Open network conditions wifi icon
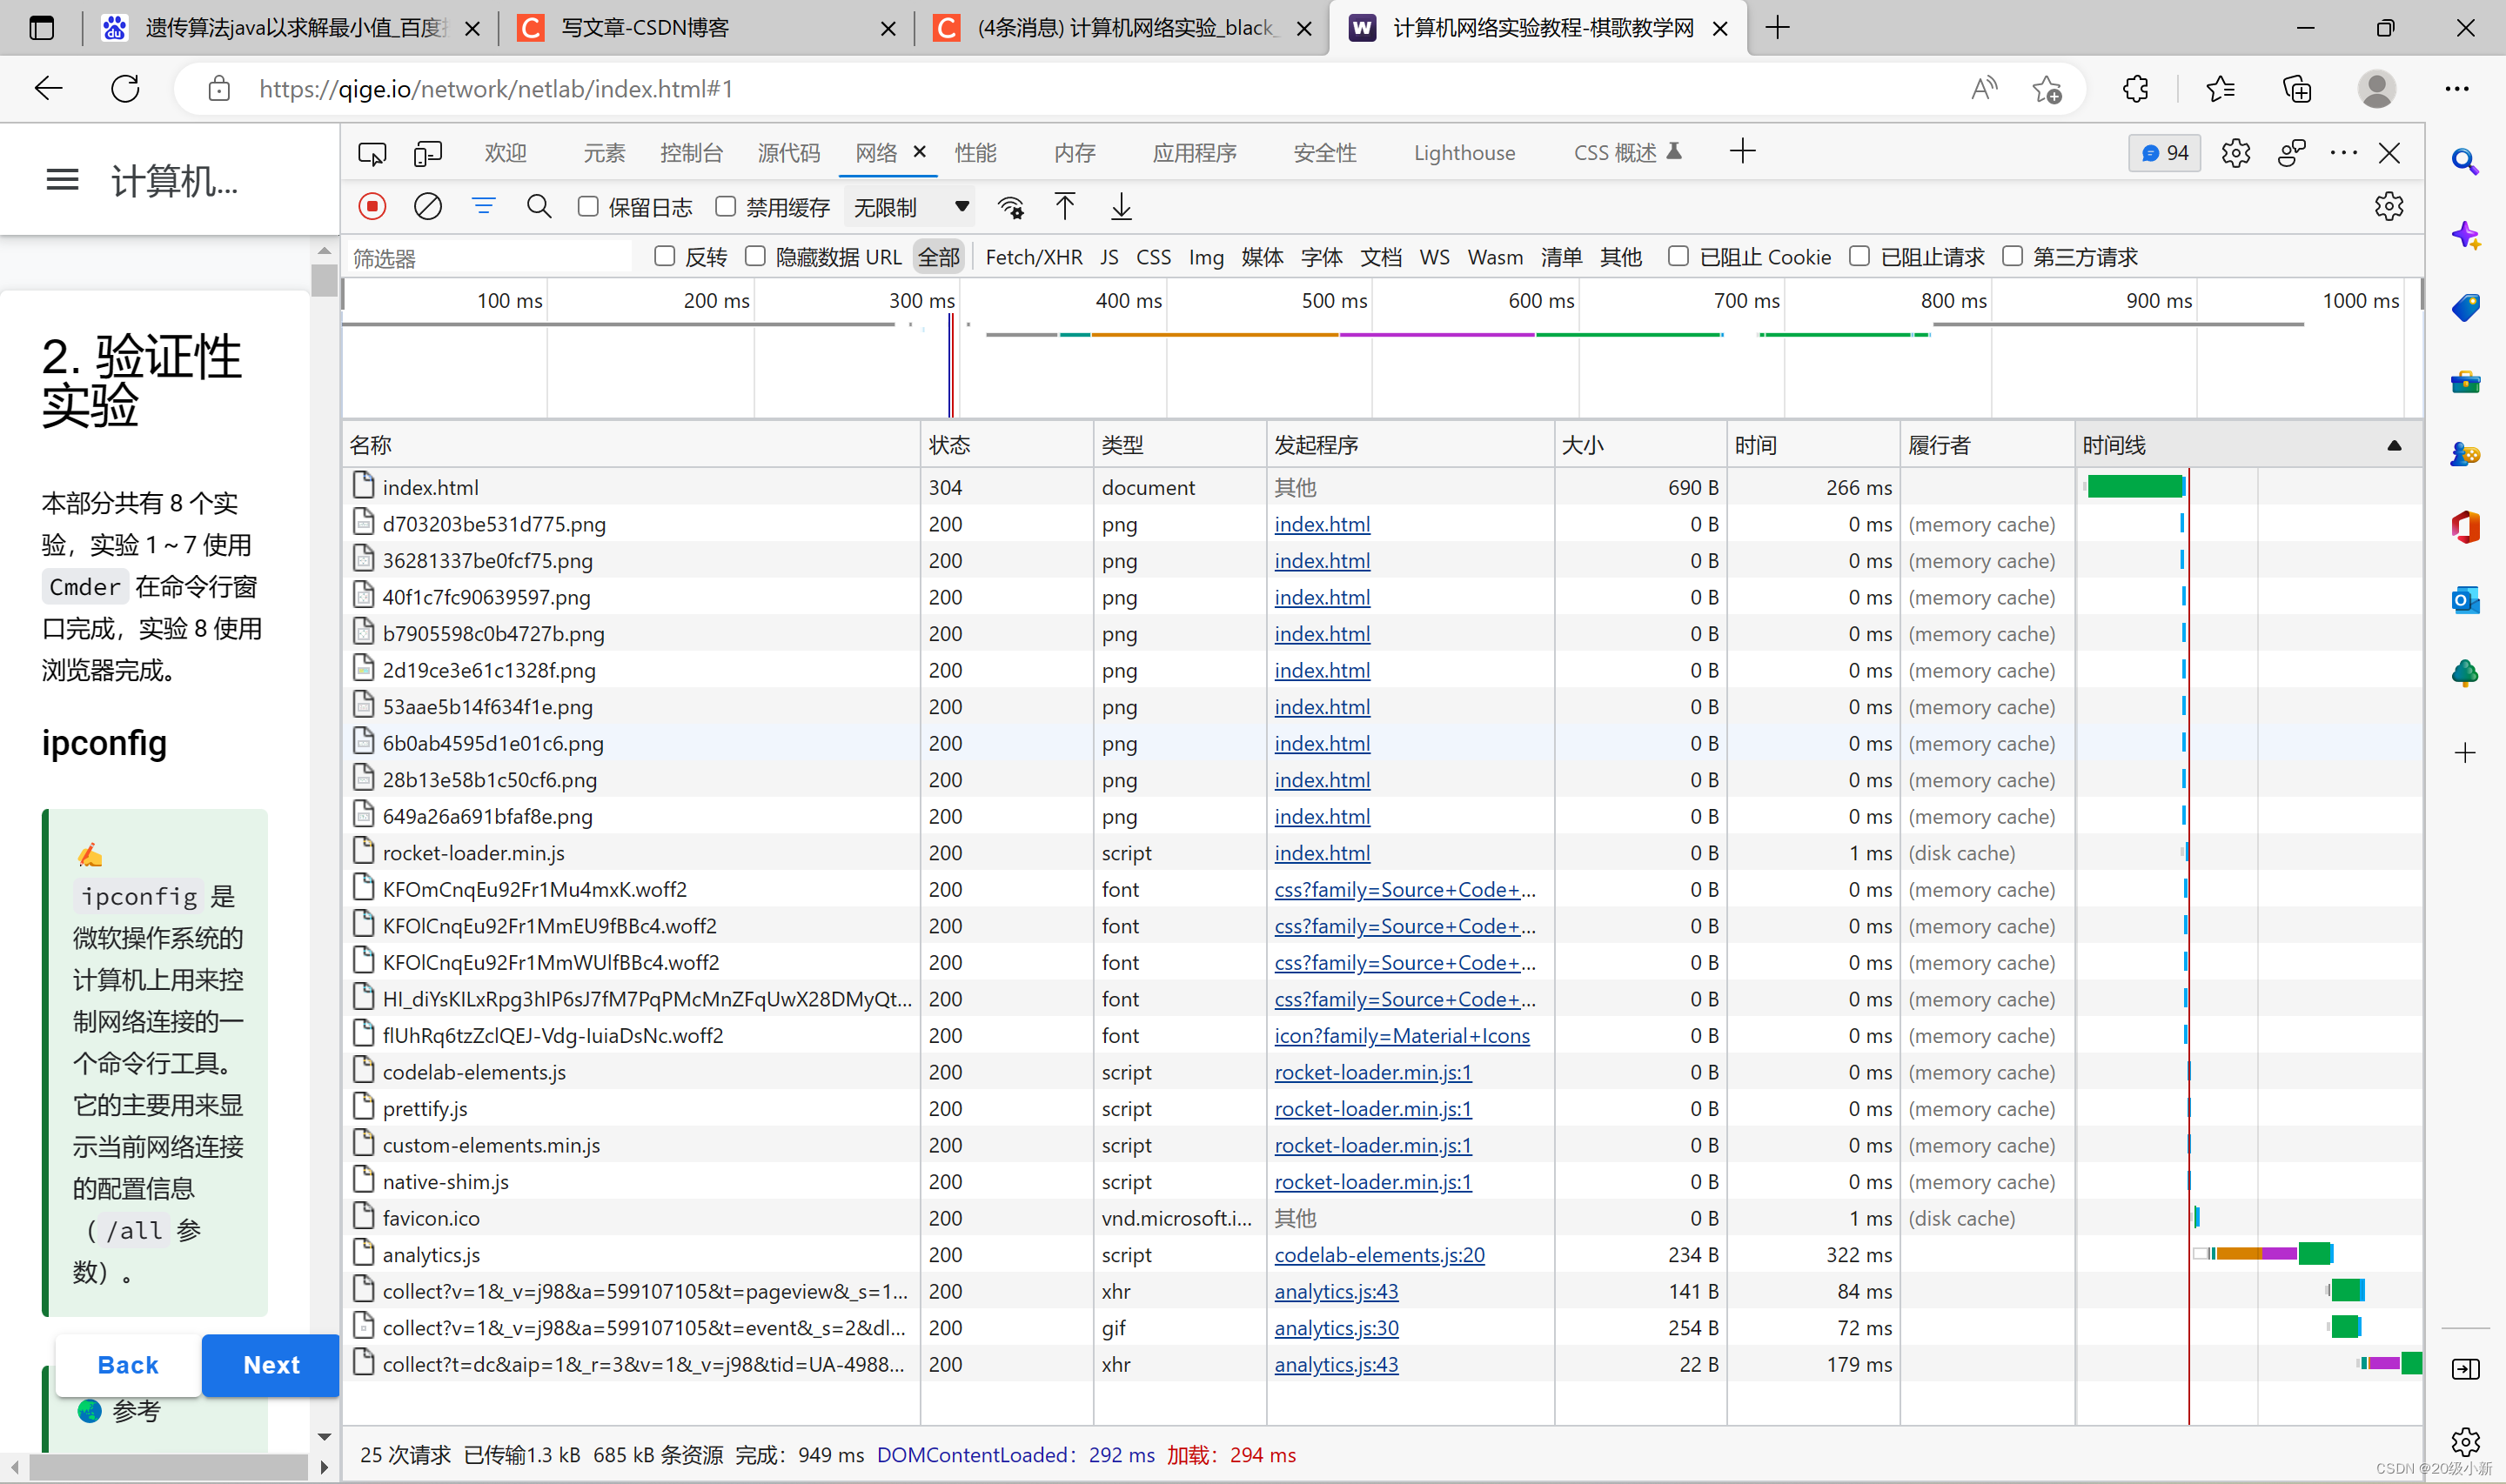Viewport: 2506px width, 1484px height. click(1011, 207)
